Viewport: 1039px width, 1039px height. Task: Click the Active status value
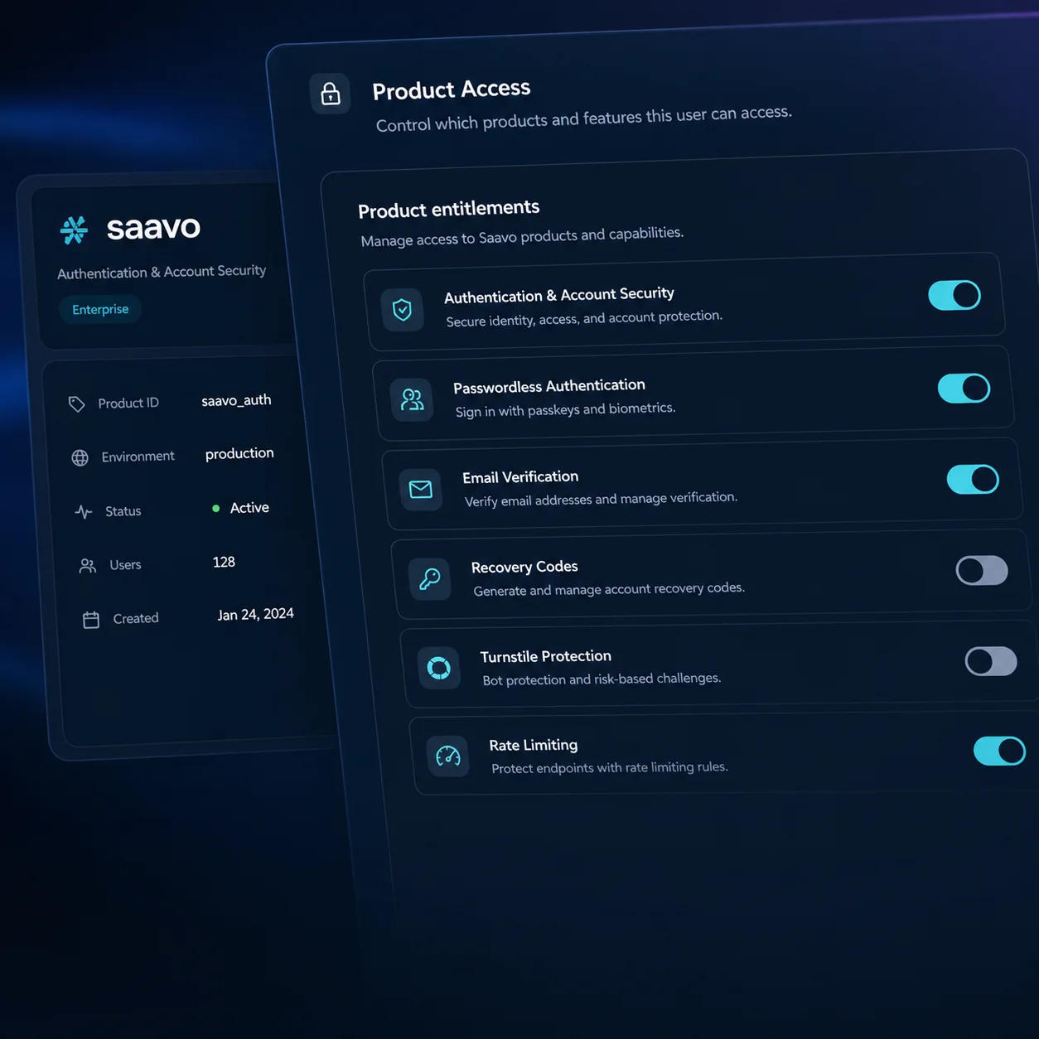(249, 508)
